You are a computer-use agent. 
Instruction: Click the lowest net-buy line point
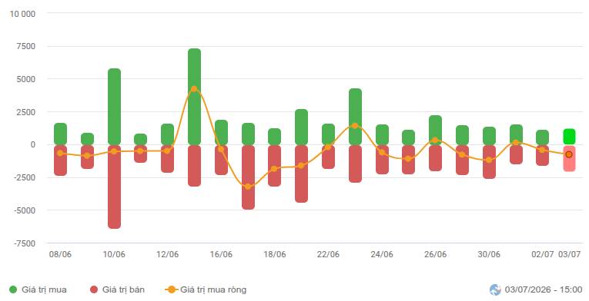[x=248, y=187]
